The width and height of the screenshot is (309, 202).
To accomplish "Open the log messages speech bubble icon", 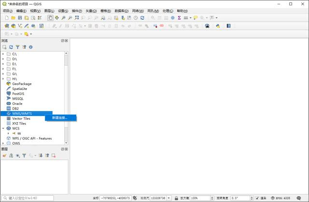I will [299, 198].
